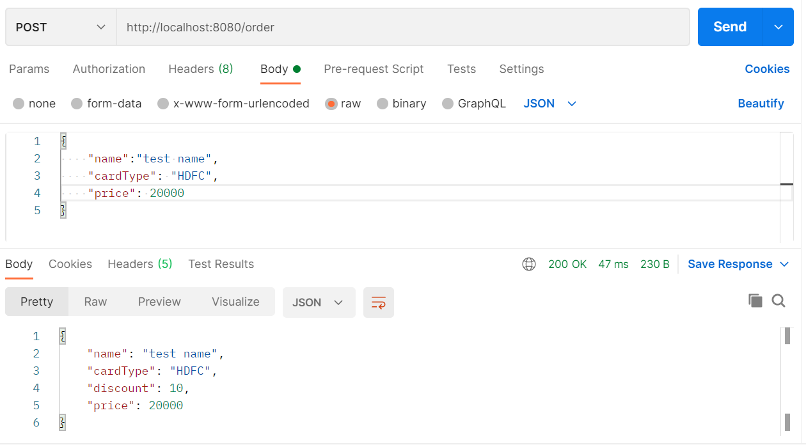Screen dimensions: 806x447
Task: Click the globe network icon near response status
Action: tap(529, 263)
